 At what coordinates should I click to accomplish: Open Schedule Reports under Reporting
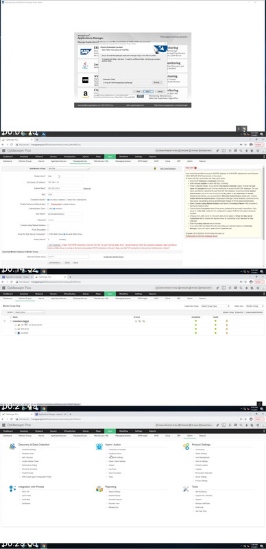(x=115, y=500)
